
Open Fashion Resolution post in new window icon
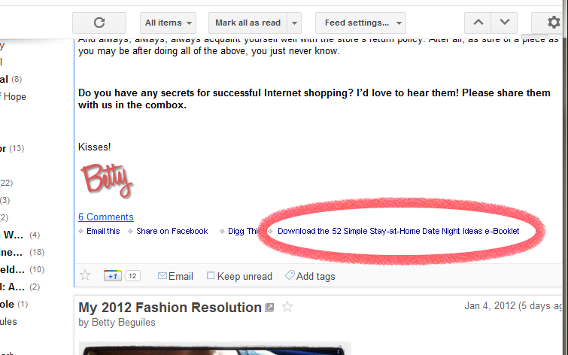click(269, 308)
